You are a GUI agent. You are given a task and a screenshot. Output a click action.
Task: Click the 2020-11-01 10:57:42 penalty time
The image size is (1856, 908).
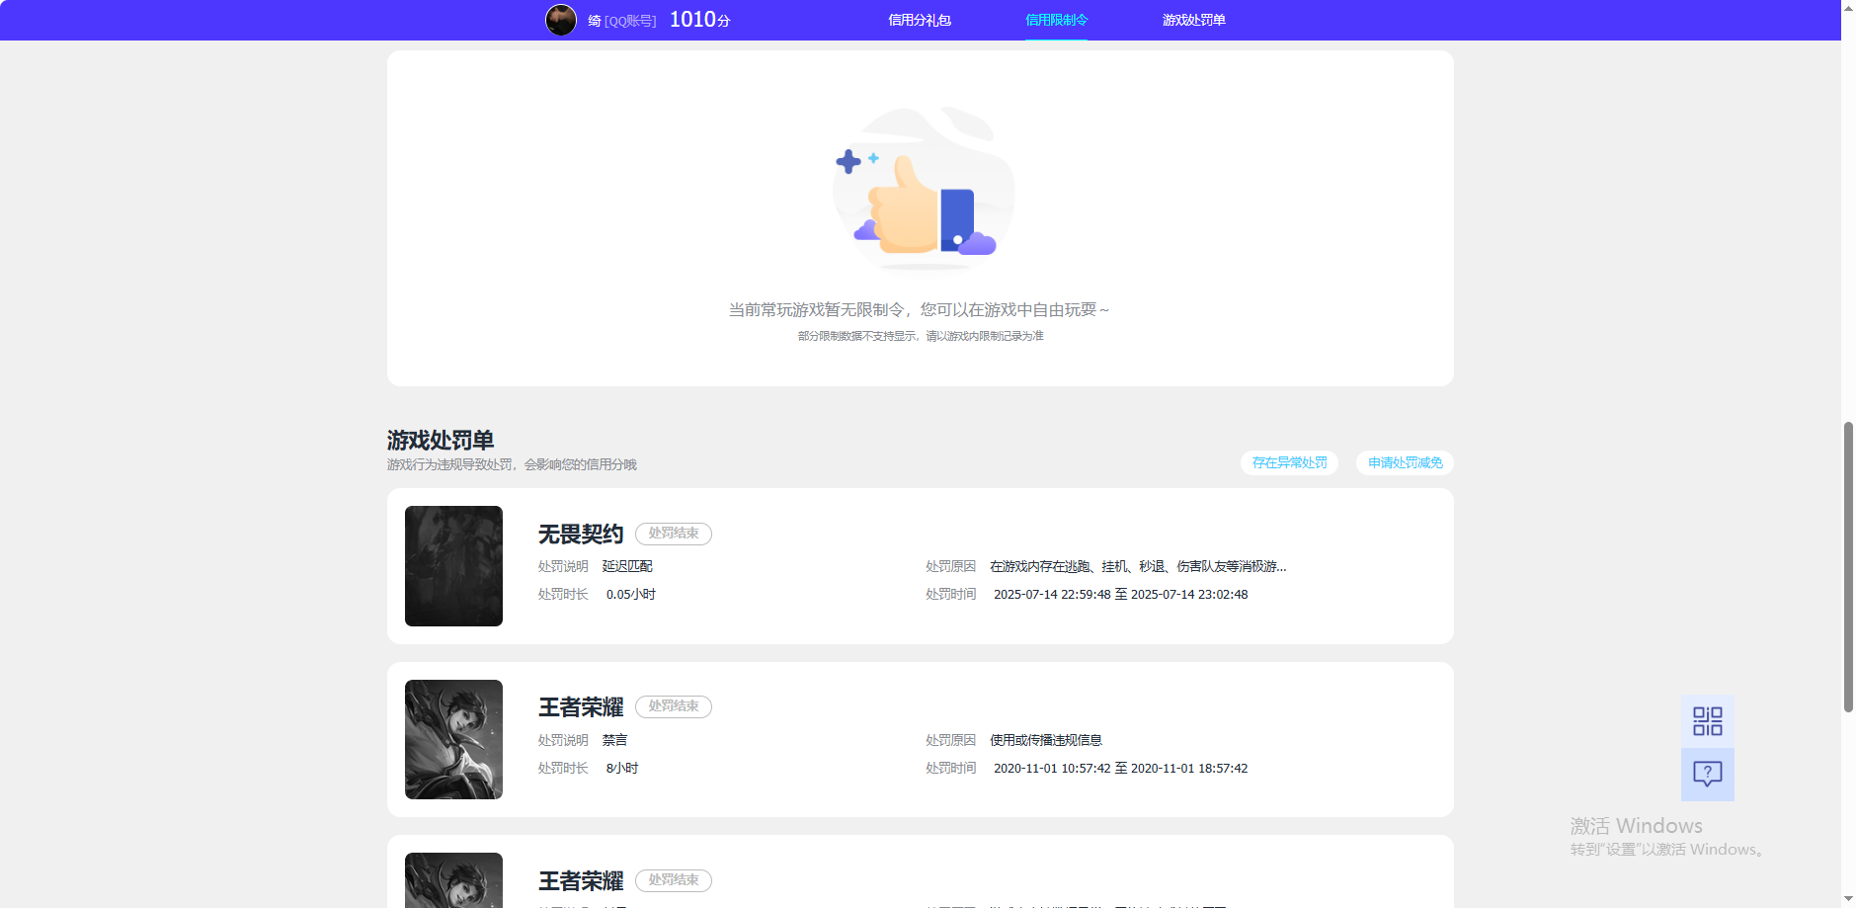(x=1121, y=768)
